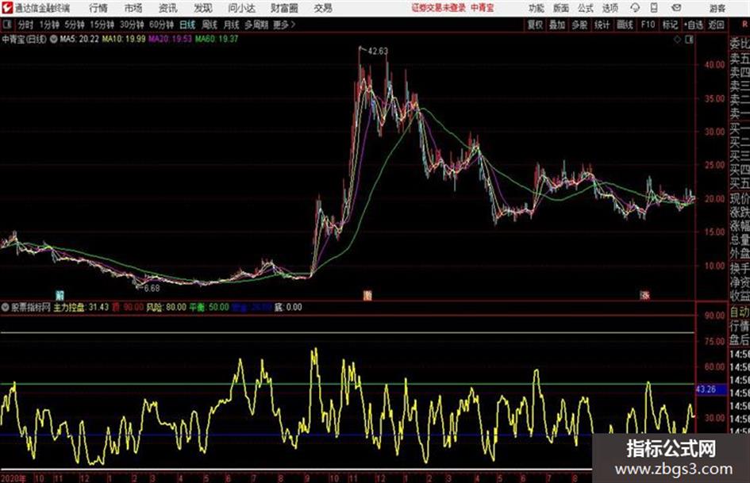Open the 行情 menu
Viewport: 750px width, 483px height.
click(98, 8)
